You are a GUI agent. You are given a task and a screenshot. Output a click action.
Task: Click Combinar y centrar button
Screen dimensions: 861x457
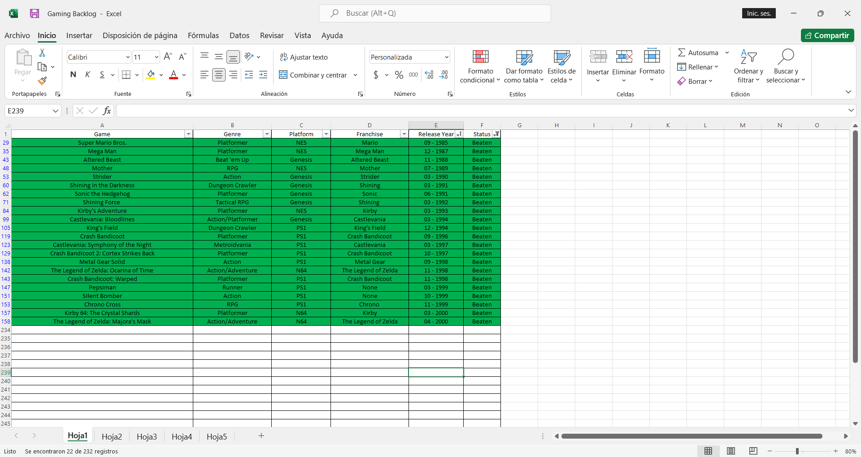(x=313, y=75)
